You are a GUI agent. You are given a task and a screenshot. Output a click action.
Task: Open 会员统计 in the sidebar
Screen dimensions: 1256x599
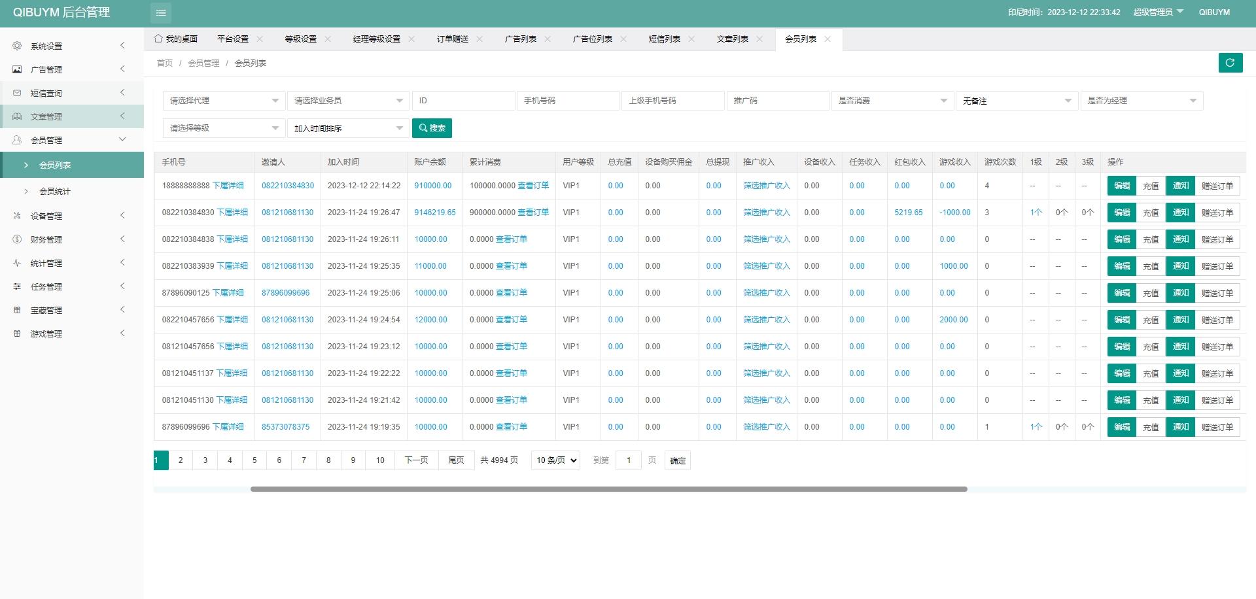pos(55,192)
